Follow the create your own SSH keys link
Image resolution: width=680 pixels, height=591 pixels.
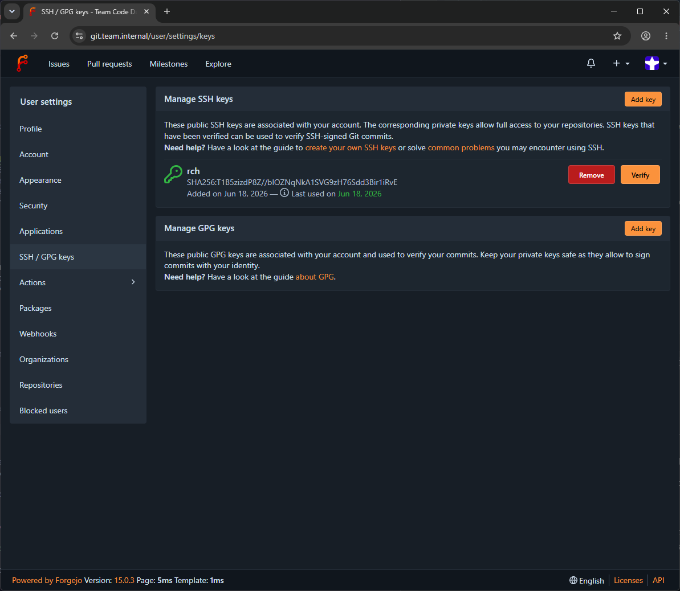coord(351,148)
